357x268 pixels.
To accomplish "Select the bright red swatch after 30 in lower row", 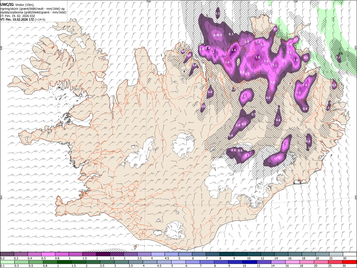I will coord(350,262).
